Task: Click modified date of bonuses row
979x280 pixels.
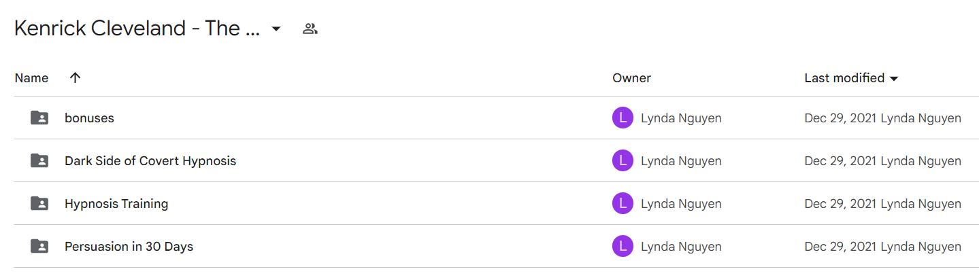Action: coord(841,118)
